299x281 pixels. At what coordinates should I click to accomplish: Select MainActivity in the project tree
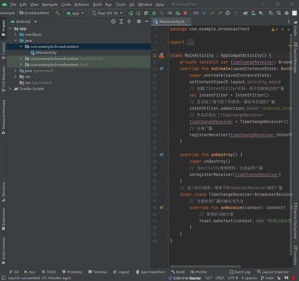tap(46, 53)
